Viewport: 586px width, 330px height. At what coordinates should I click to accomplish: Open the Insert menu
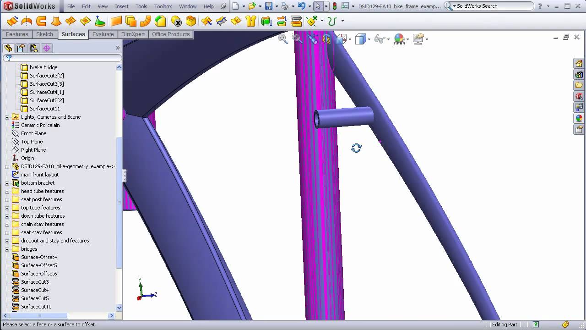[x=122, y=6]
